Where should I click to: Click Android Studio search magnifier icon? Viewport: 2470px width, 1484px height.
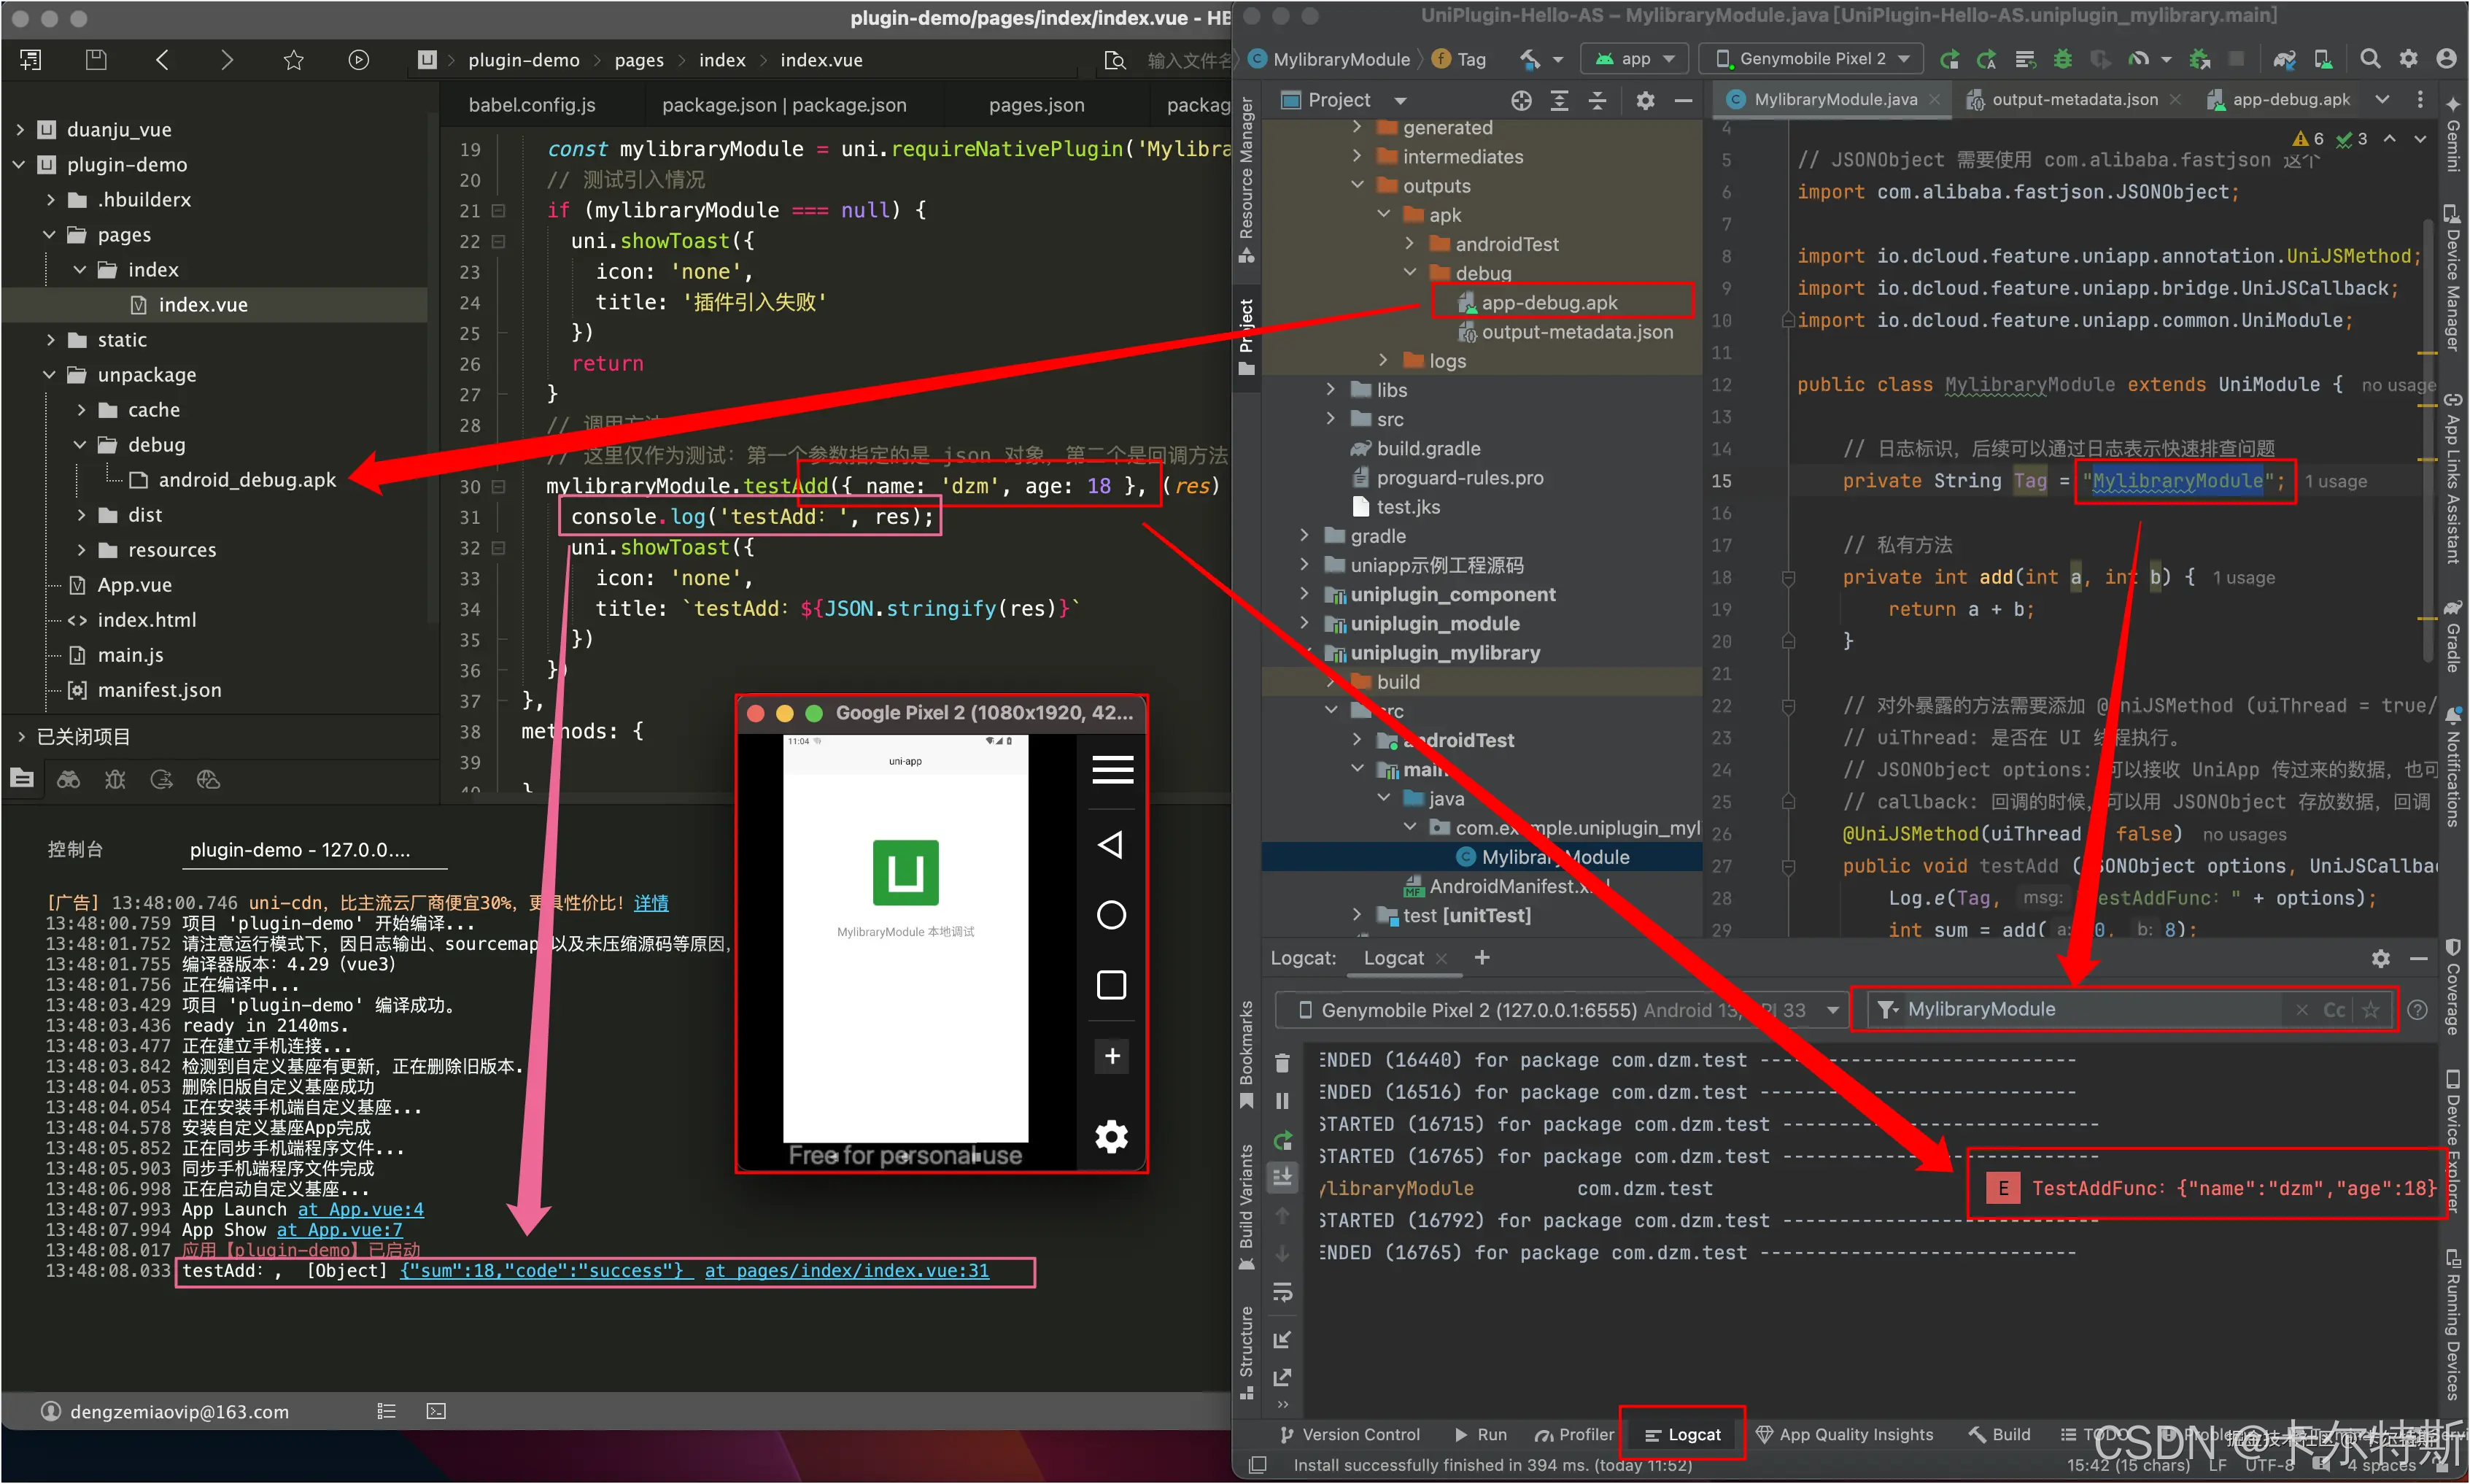coord(2369,58)
